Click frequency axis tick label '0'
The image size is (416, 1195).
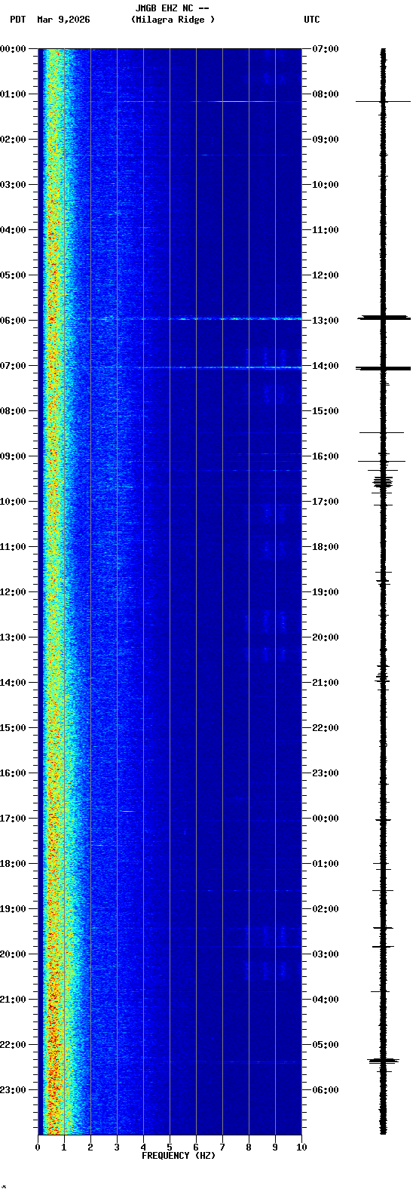point(38,1147)
